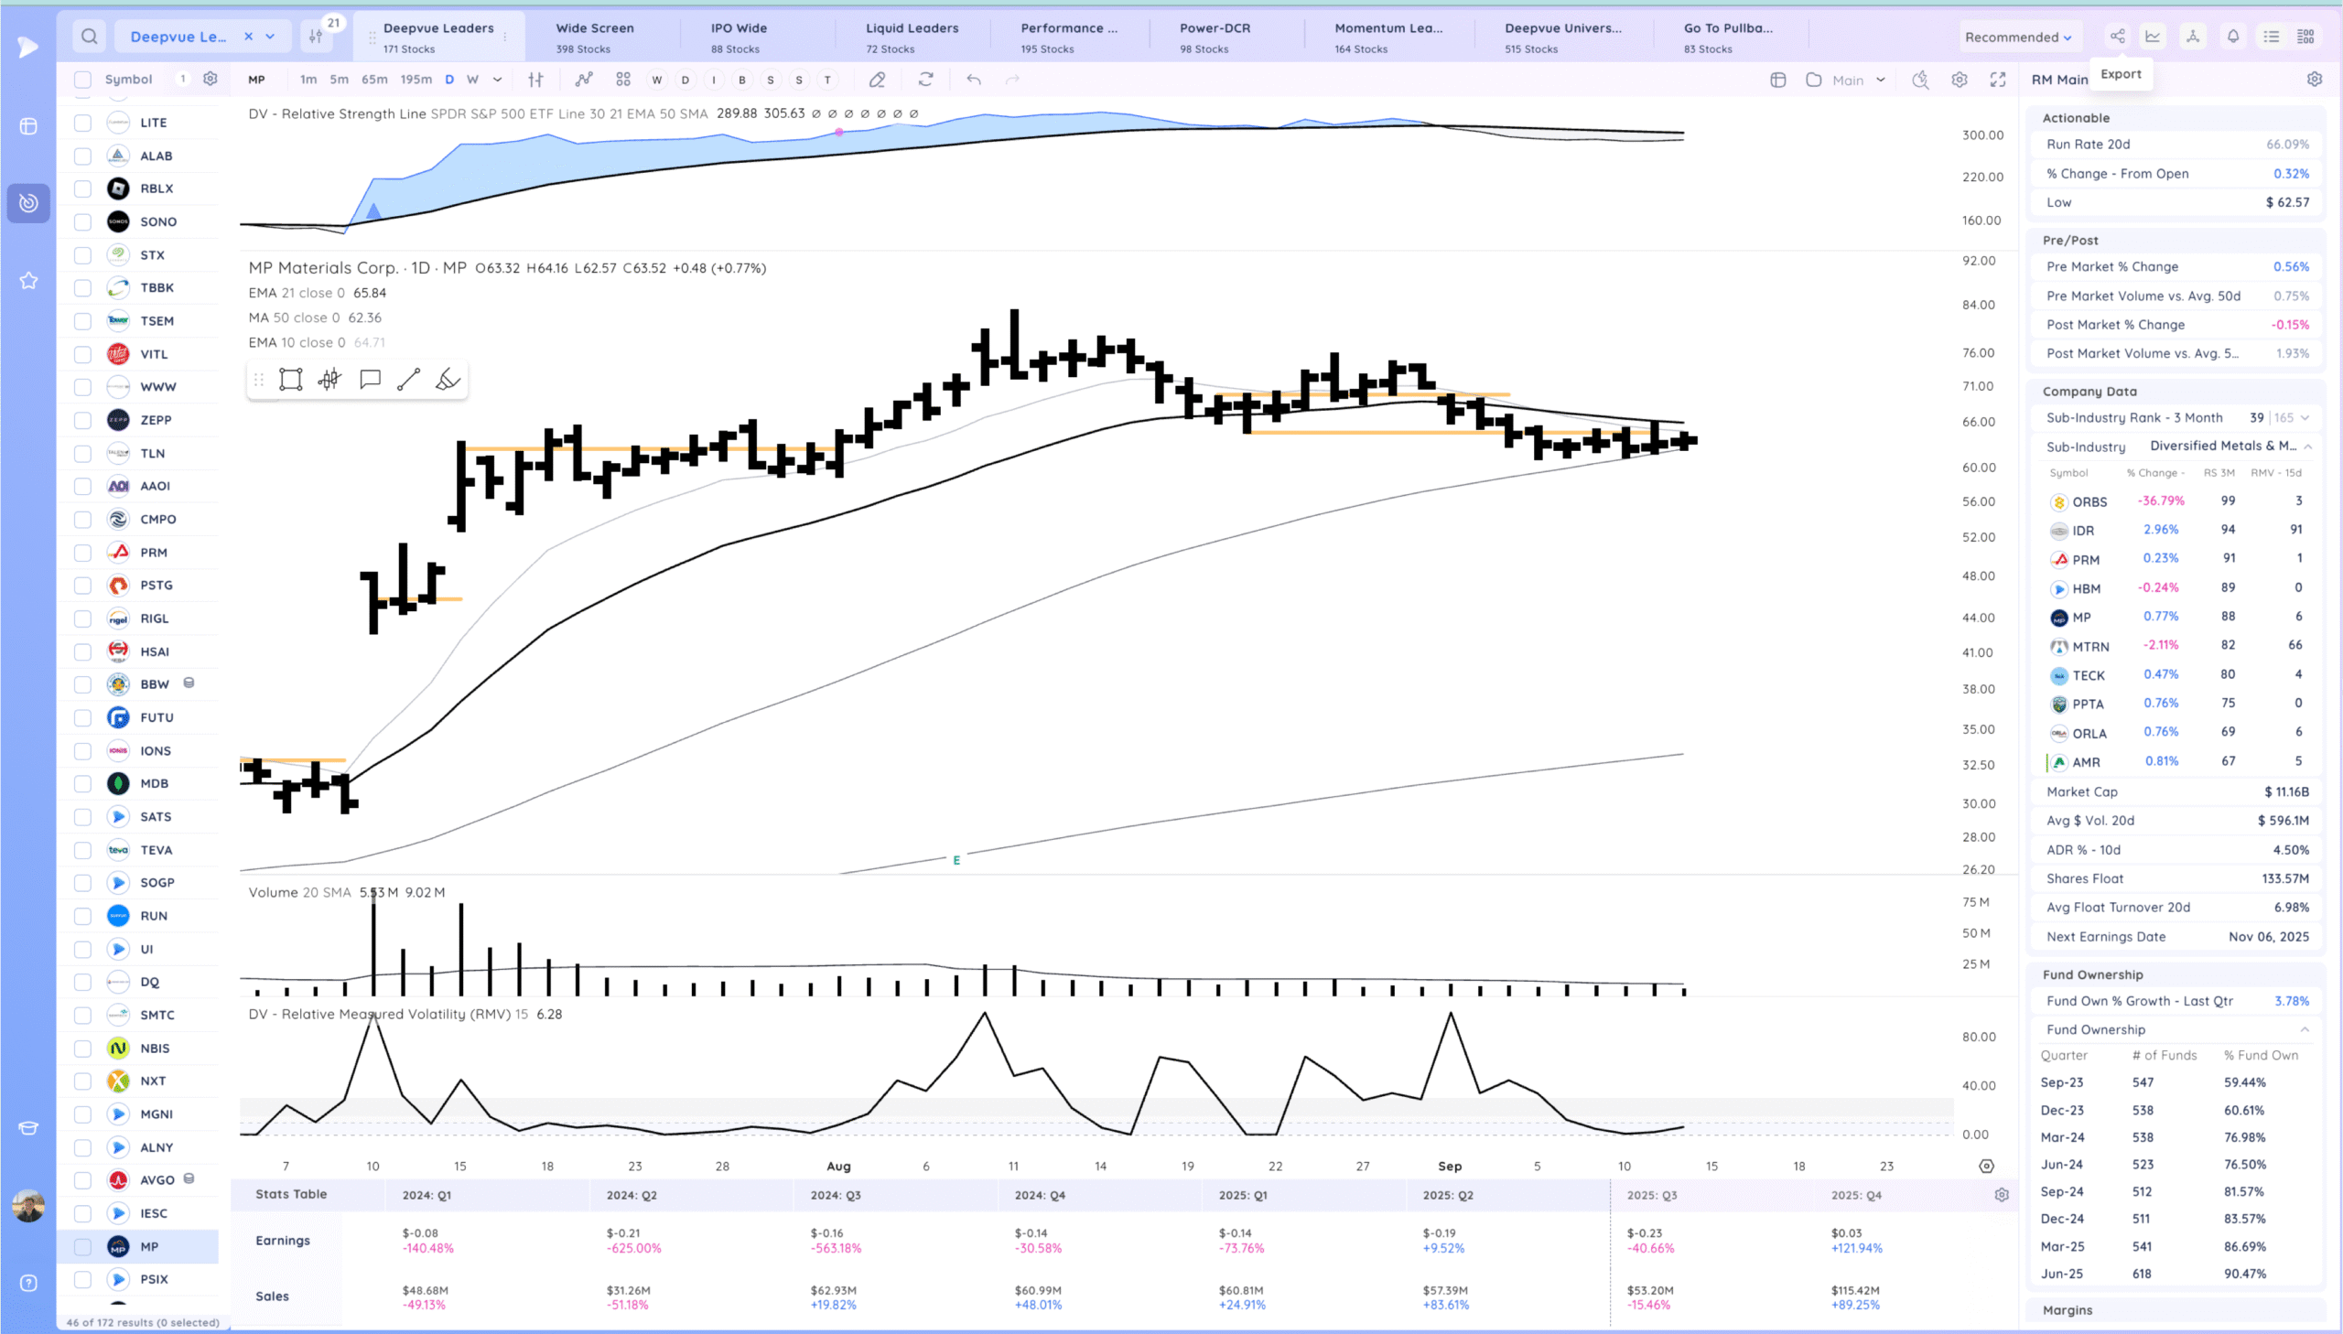Switch to the Momentum Lea... tab
This screenshot has height=1334, width=2343.
pos(1388,37)
